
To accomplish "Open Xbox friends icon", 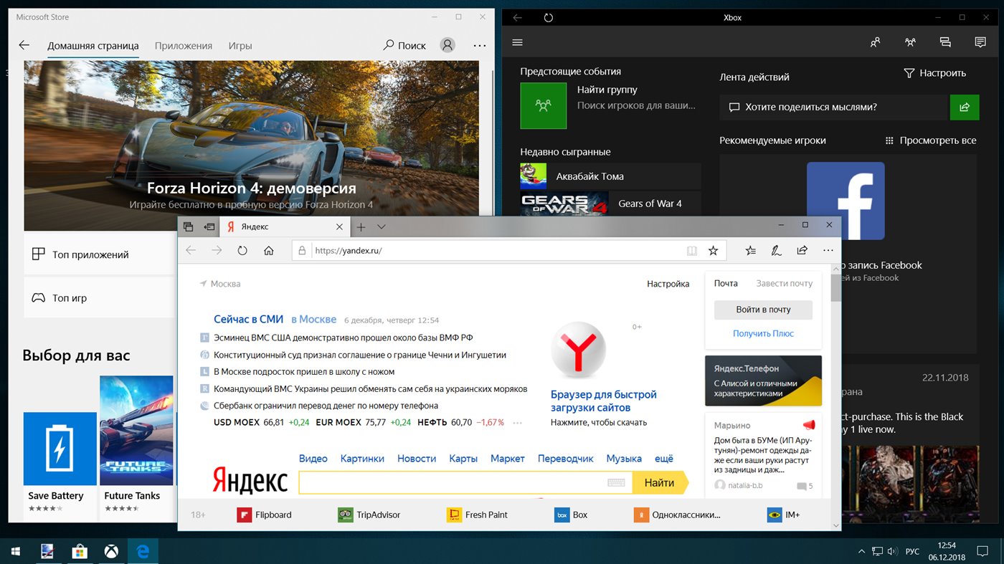I will click(x=876, y=42).
